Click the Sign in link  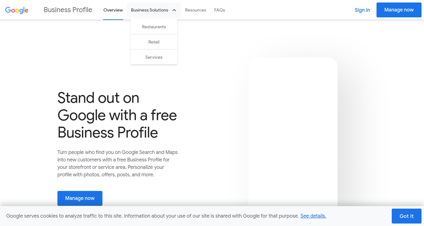(362, 10)
